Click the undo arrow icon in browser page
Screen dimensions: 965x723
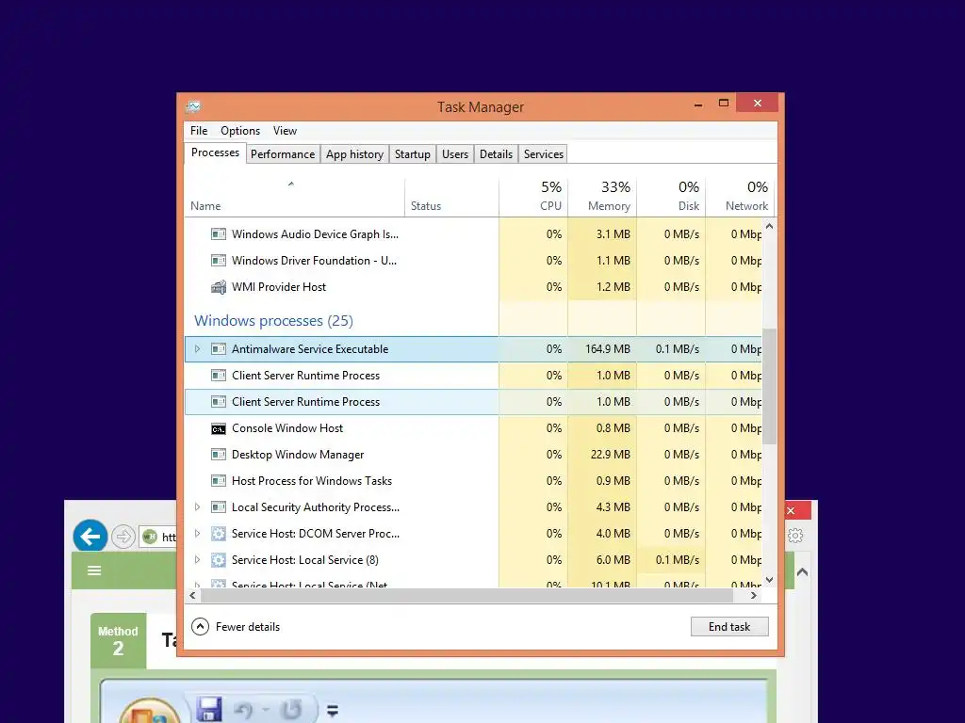(244, 711)
